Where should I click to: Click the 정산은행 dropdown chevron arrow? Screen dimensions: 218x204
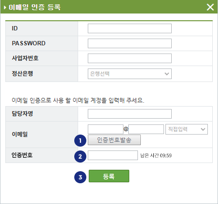pyautogui.click(x=167, y=74)
